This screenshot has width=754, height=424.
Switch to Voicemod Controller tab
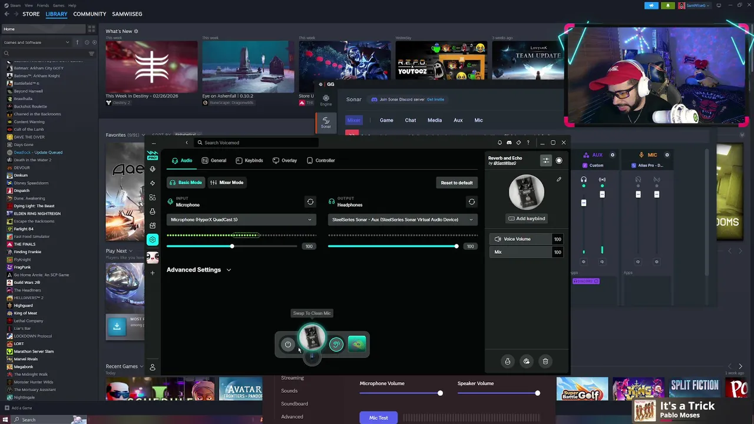[320, 160]
